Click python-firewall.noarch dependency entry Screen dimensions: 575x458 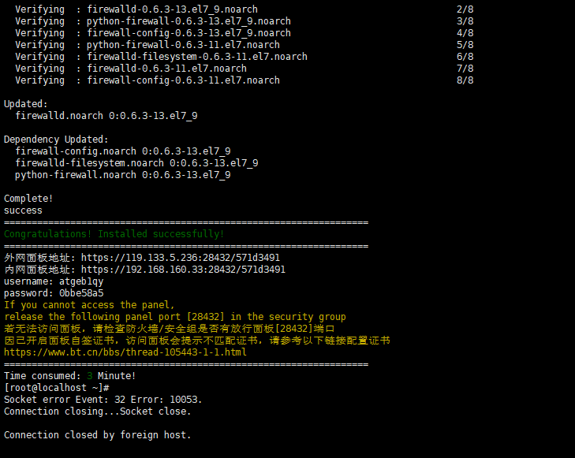(123, 175)
